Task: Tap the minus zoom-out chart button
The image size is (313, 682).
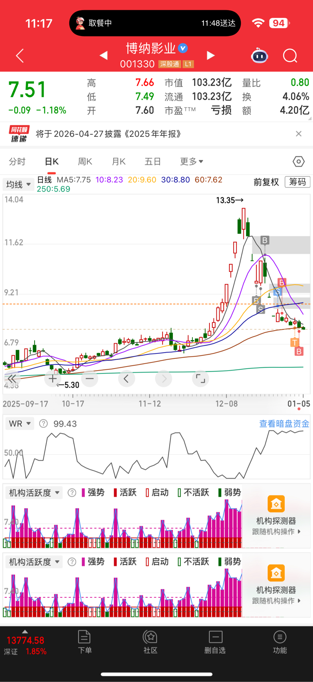Action: [x=90, y=379]
